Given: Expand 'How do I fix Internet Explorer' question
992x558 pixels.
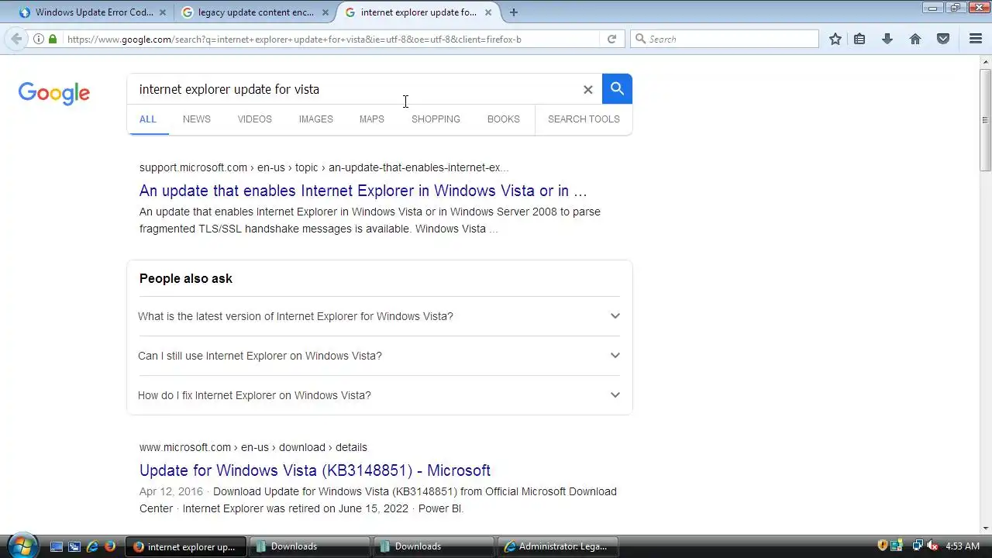Looking at the screenshot, I should click(x=379, y=395).
